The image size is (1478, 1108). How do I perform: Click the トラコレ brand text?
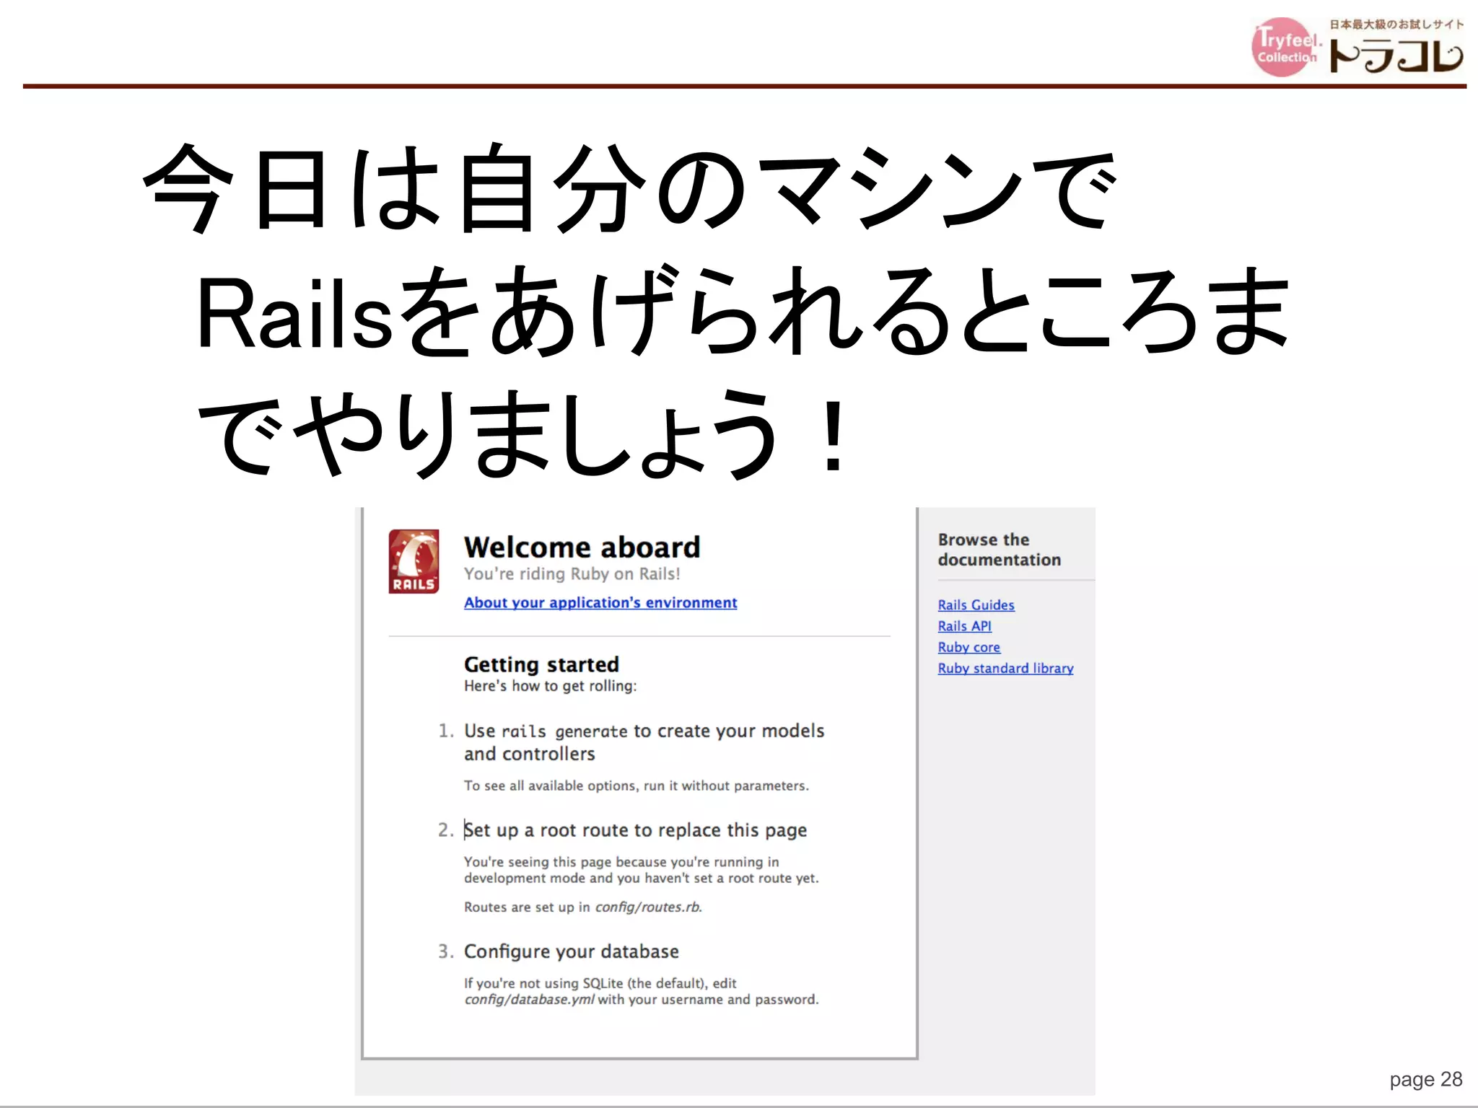pos(1396,56)
